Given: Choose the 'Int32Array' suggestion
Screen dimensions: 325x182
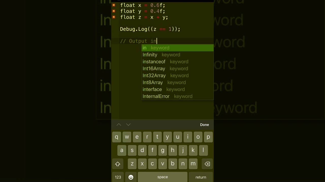Looking at the screenshot, I should (177, 76).
